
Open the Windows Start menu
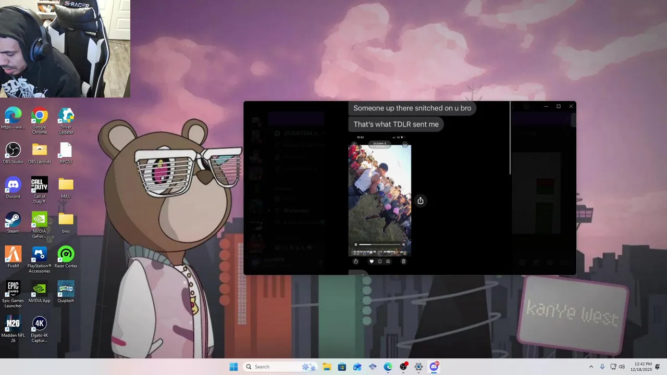point(233,367)
